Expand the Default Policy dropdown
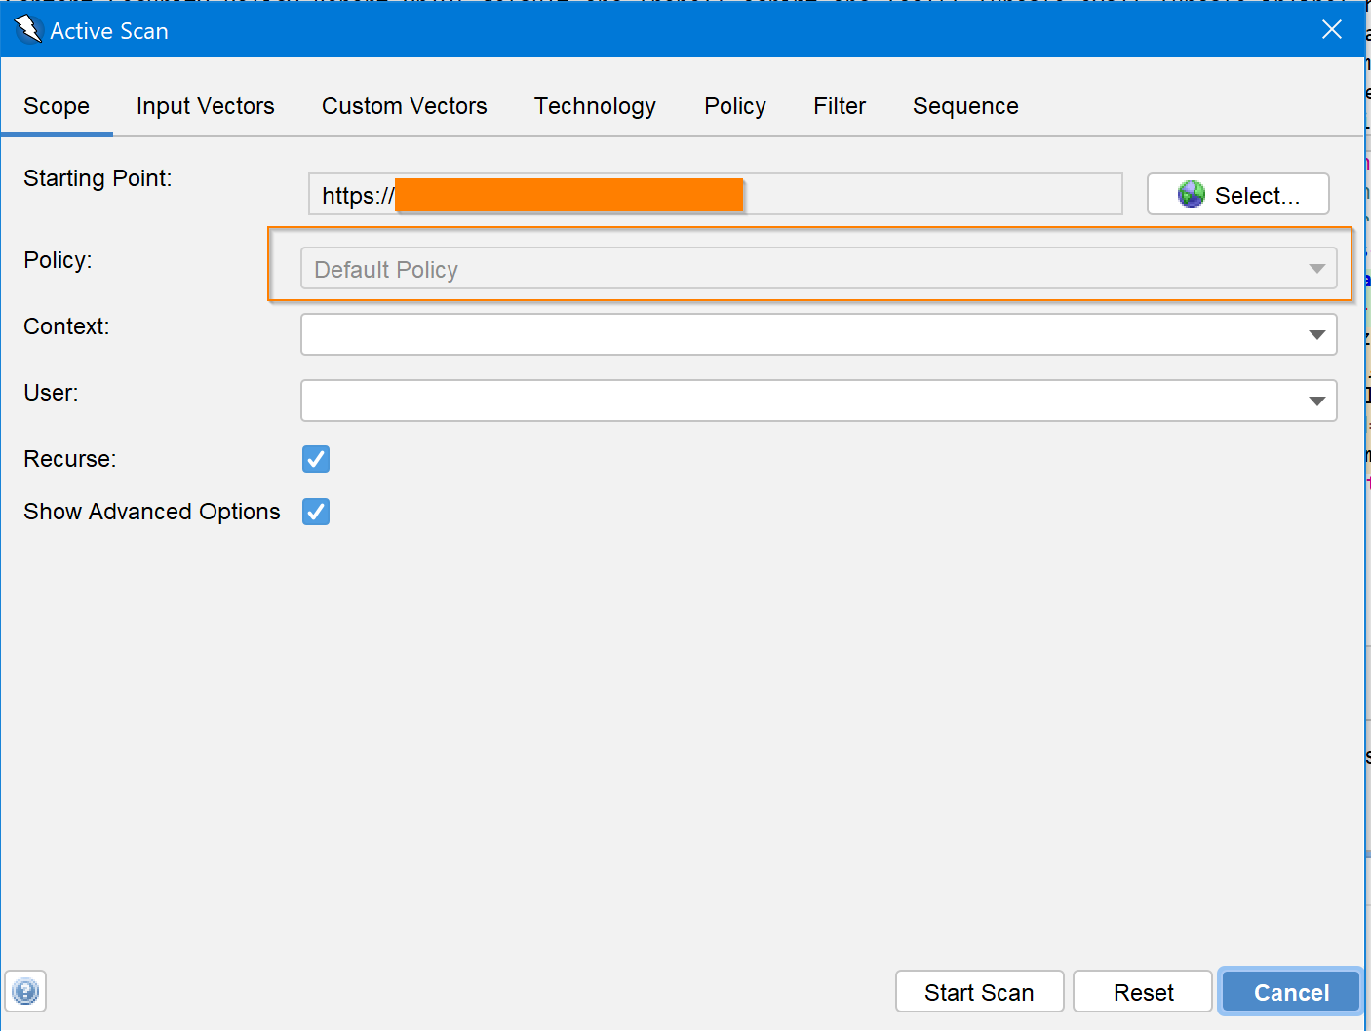The image size is (1371, 1031). point(1318,268)
